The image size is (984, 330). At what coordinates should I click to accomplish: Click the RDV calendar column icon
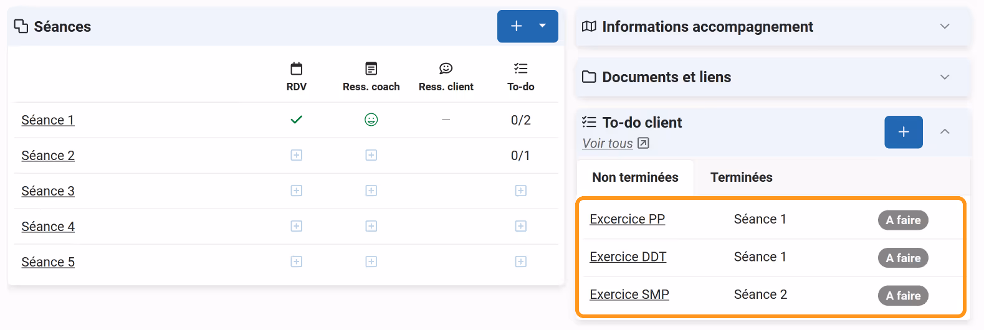[297, 68]
